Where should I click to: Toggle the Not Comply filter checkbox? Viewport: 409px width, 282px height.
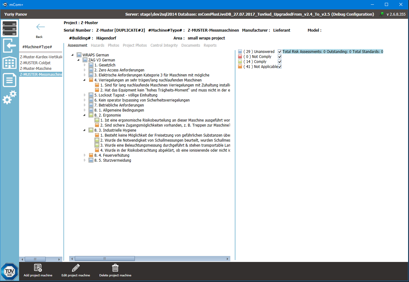[x=280, y=57]
